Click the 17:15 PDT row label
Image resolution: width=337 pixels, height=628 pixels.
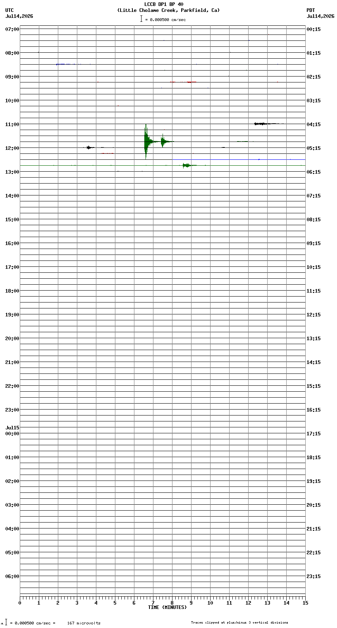(314, 434)
